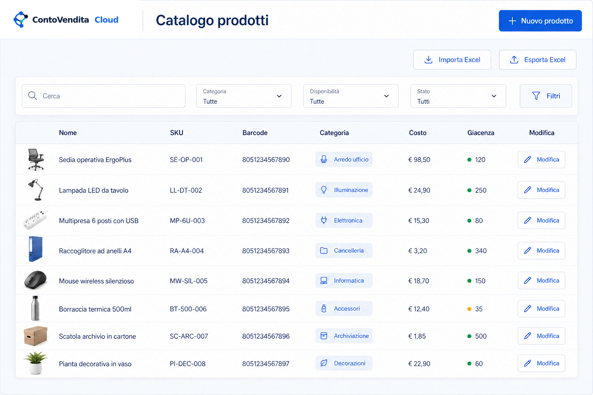Click the Archiviazione box icon
This screenshot has height=395, width=593.
324,336
